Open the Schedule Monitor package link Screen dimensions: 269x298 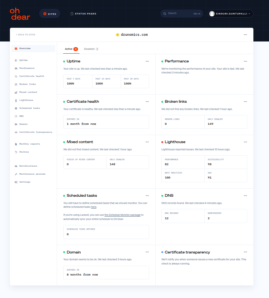[x=122, y=215]
